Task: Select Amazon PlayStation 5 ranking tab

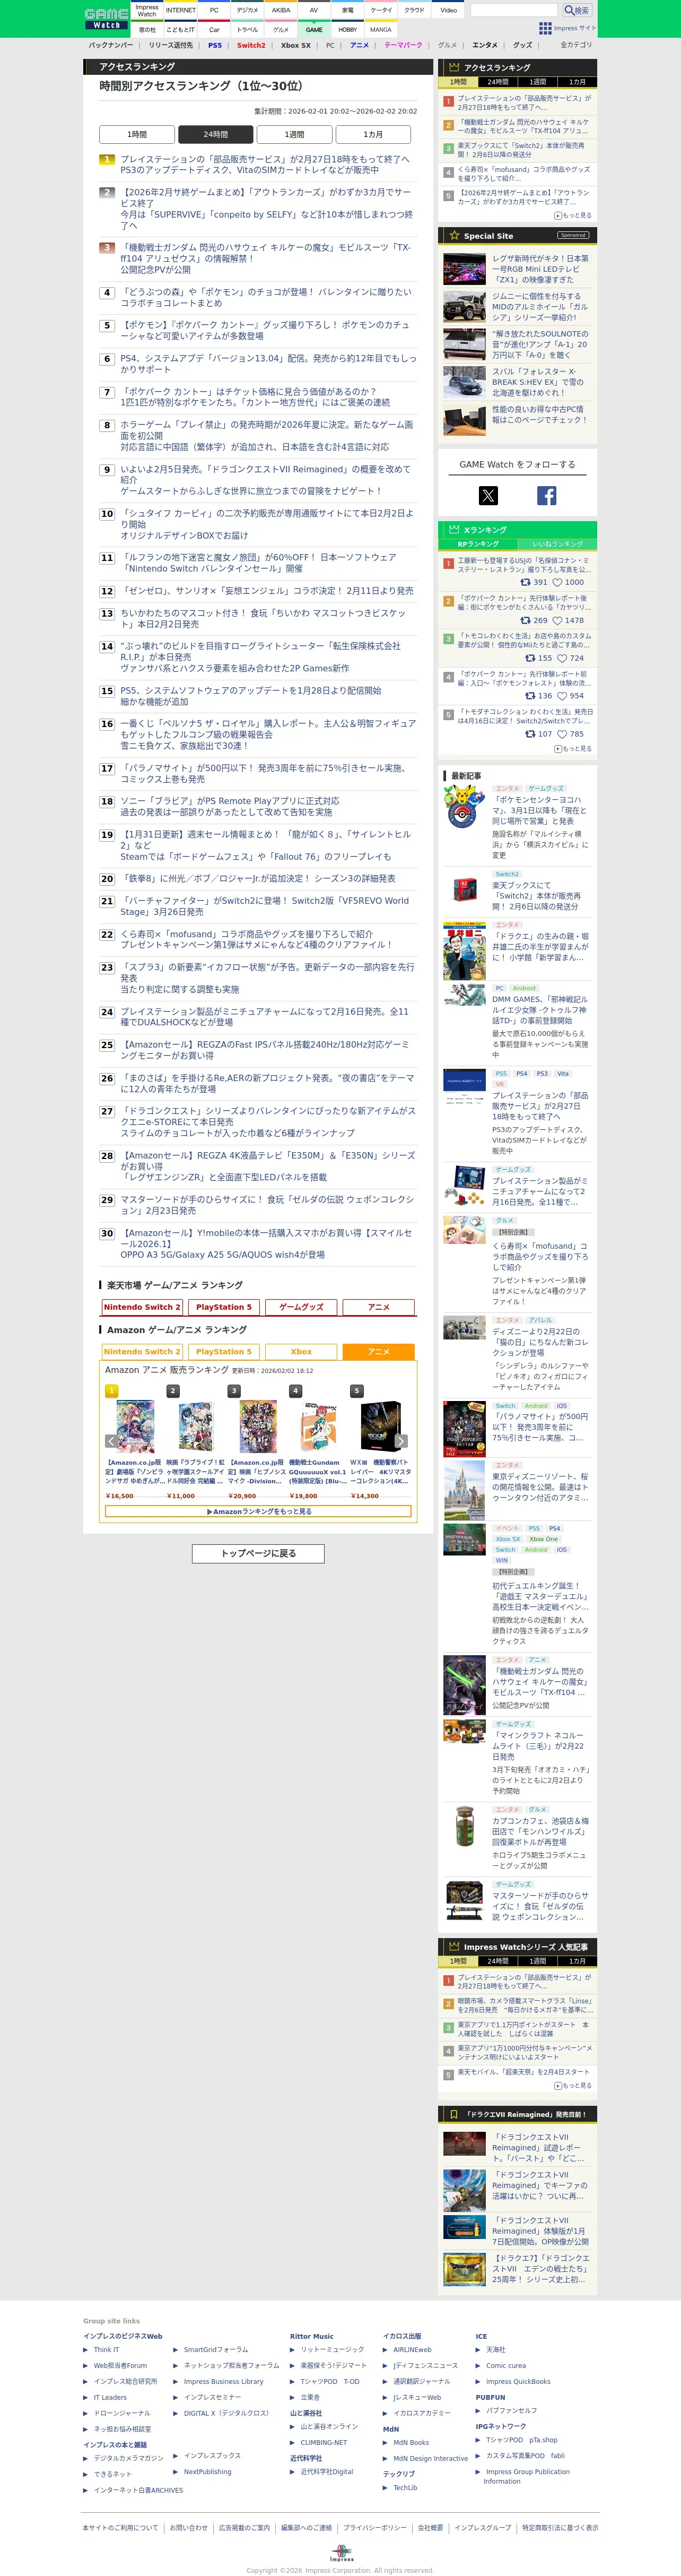Action: tap(223, 1352)
